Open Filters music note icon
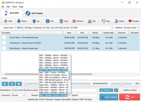 [x=117, y=21]
